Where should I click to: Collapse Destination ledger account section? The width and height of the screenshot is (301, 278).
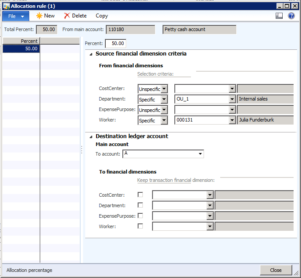click(x=91, y=136)
